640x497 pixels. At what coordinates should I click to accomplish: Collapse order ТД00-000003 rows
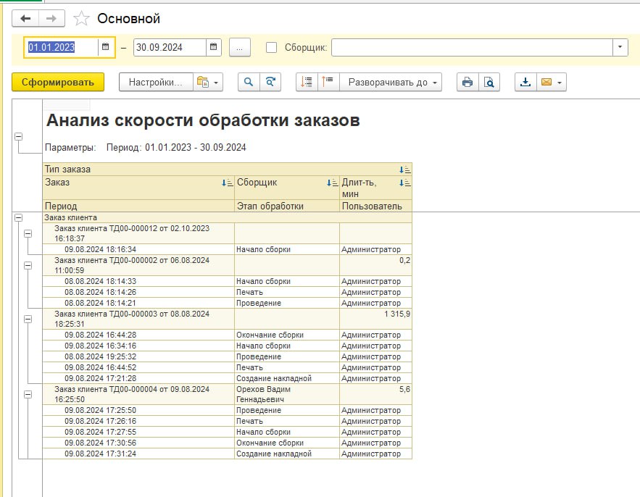(x=28, y=319)
